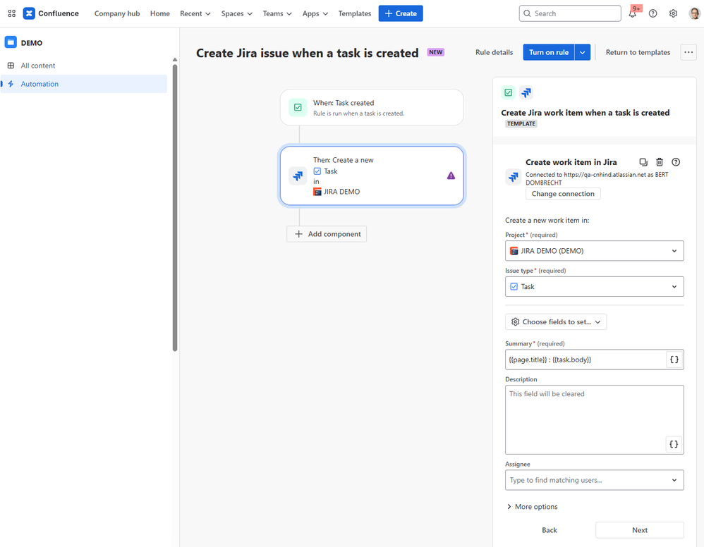
Task: Open the Recent dropdown menu
Action: click(x=195, y=13)
